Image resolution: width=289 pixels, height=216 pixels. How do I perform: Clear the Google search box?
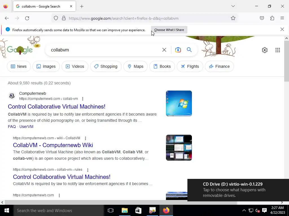click(164, 50)
